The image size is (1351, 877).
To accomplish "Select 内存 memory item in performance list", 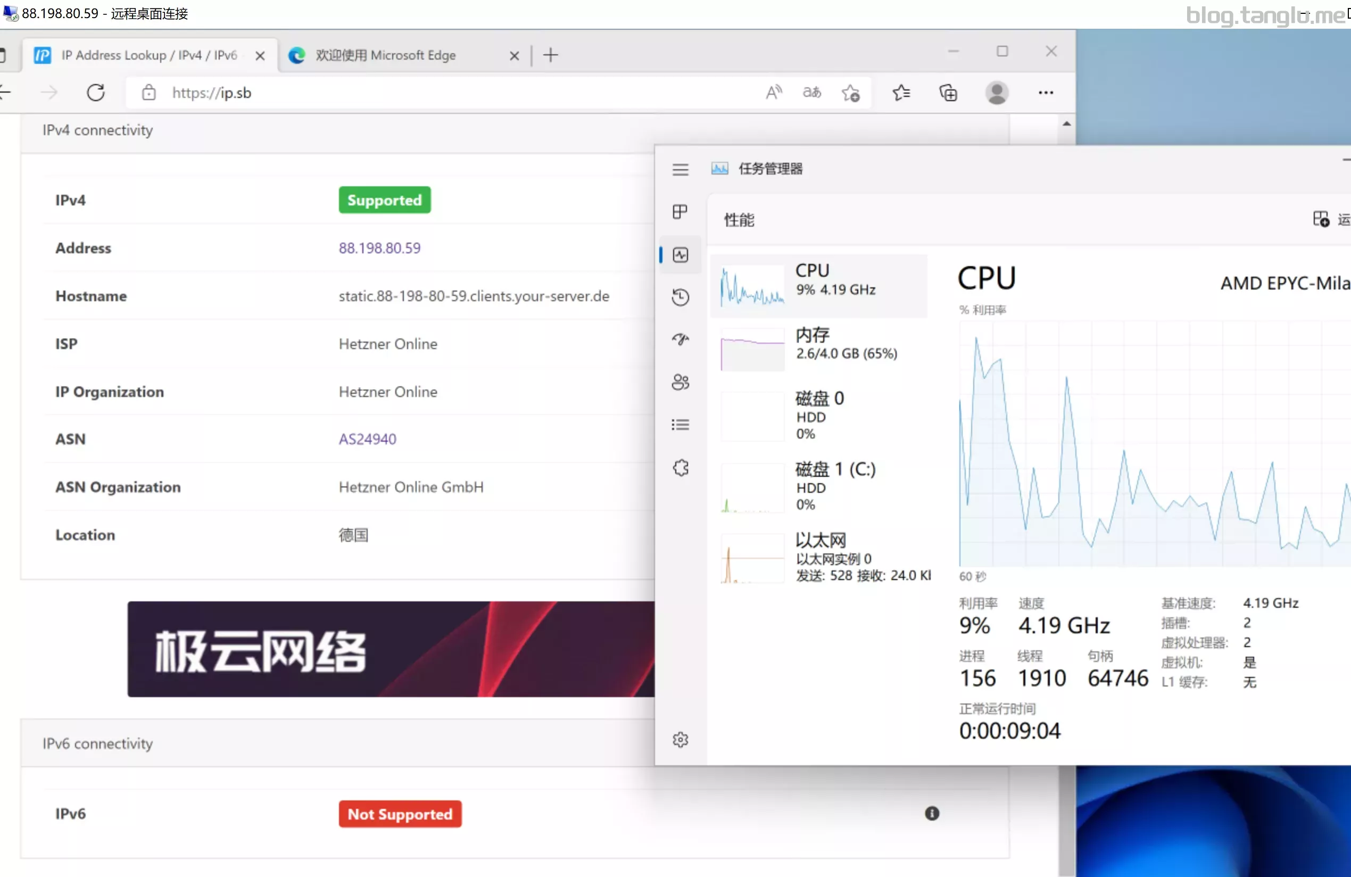I will tap(818, 349).
